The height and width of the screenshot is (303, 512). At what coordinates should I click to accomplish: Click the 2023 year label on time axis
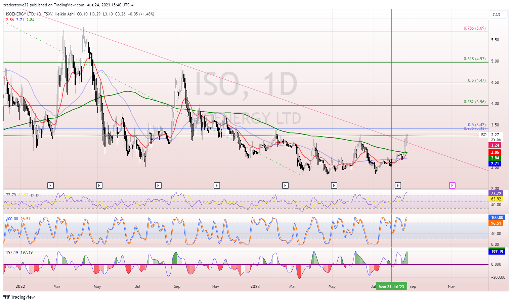pos(255,287)
